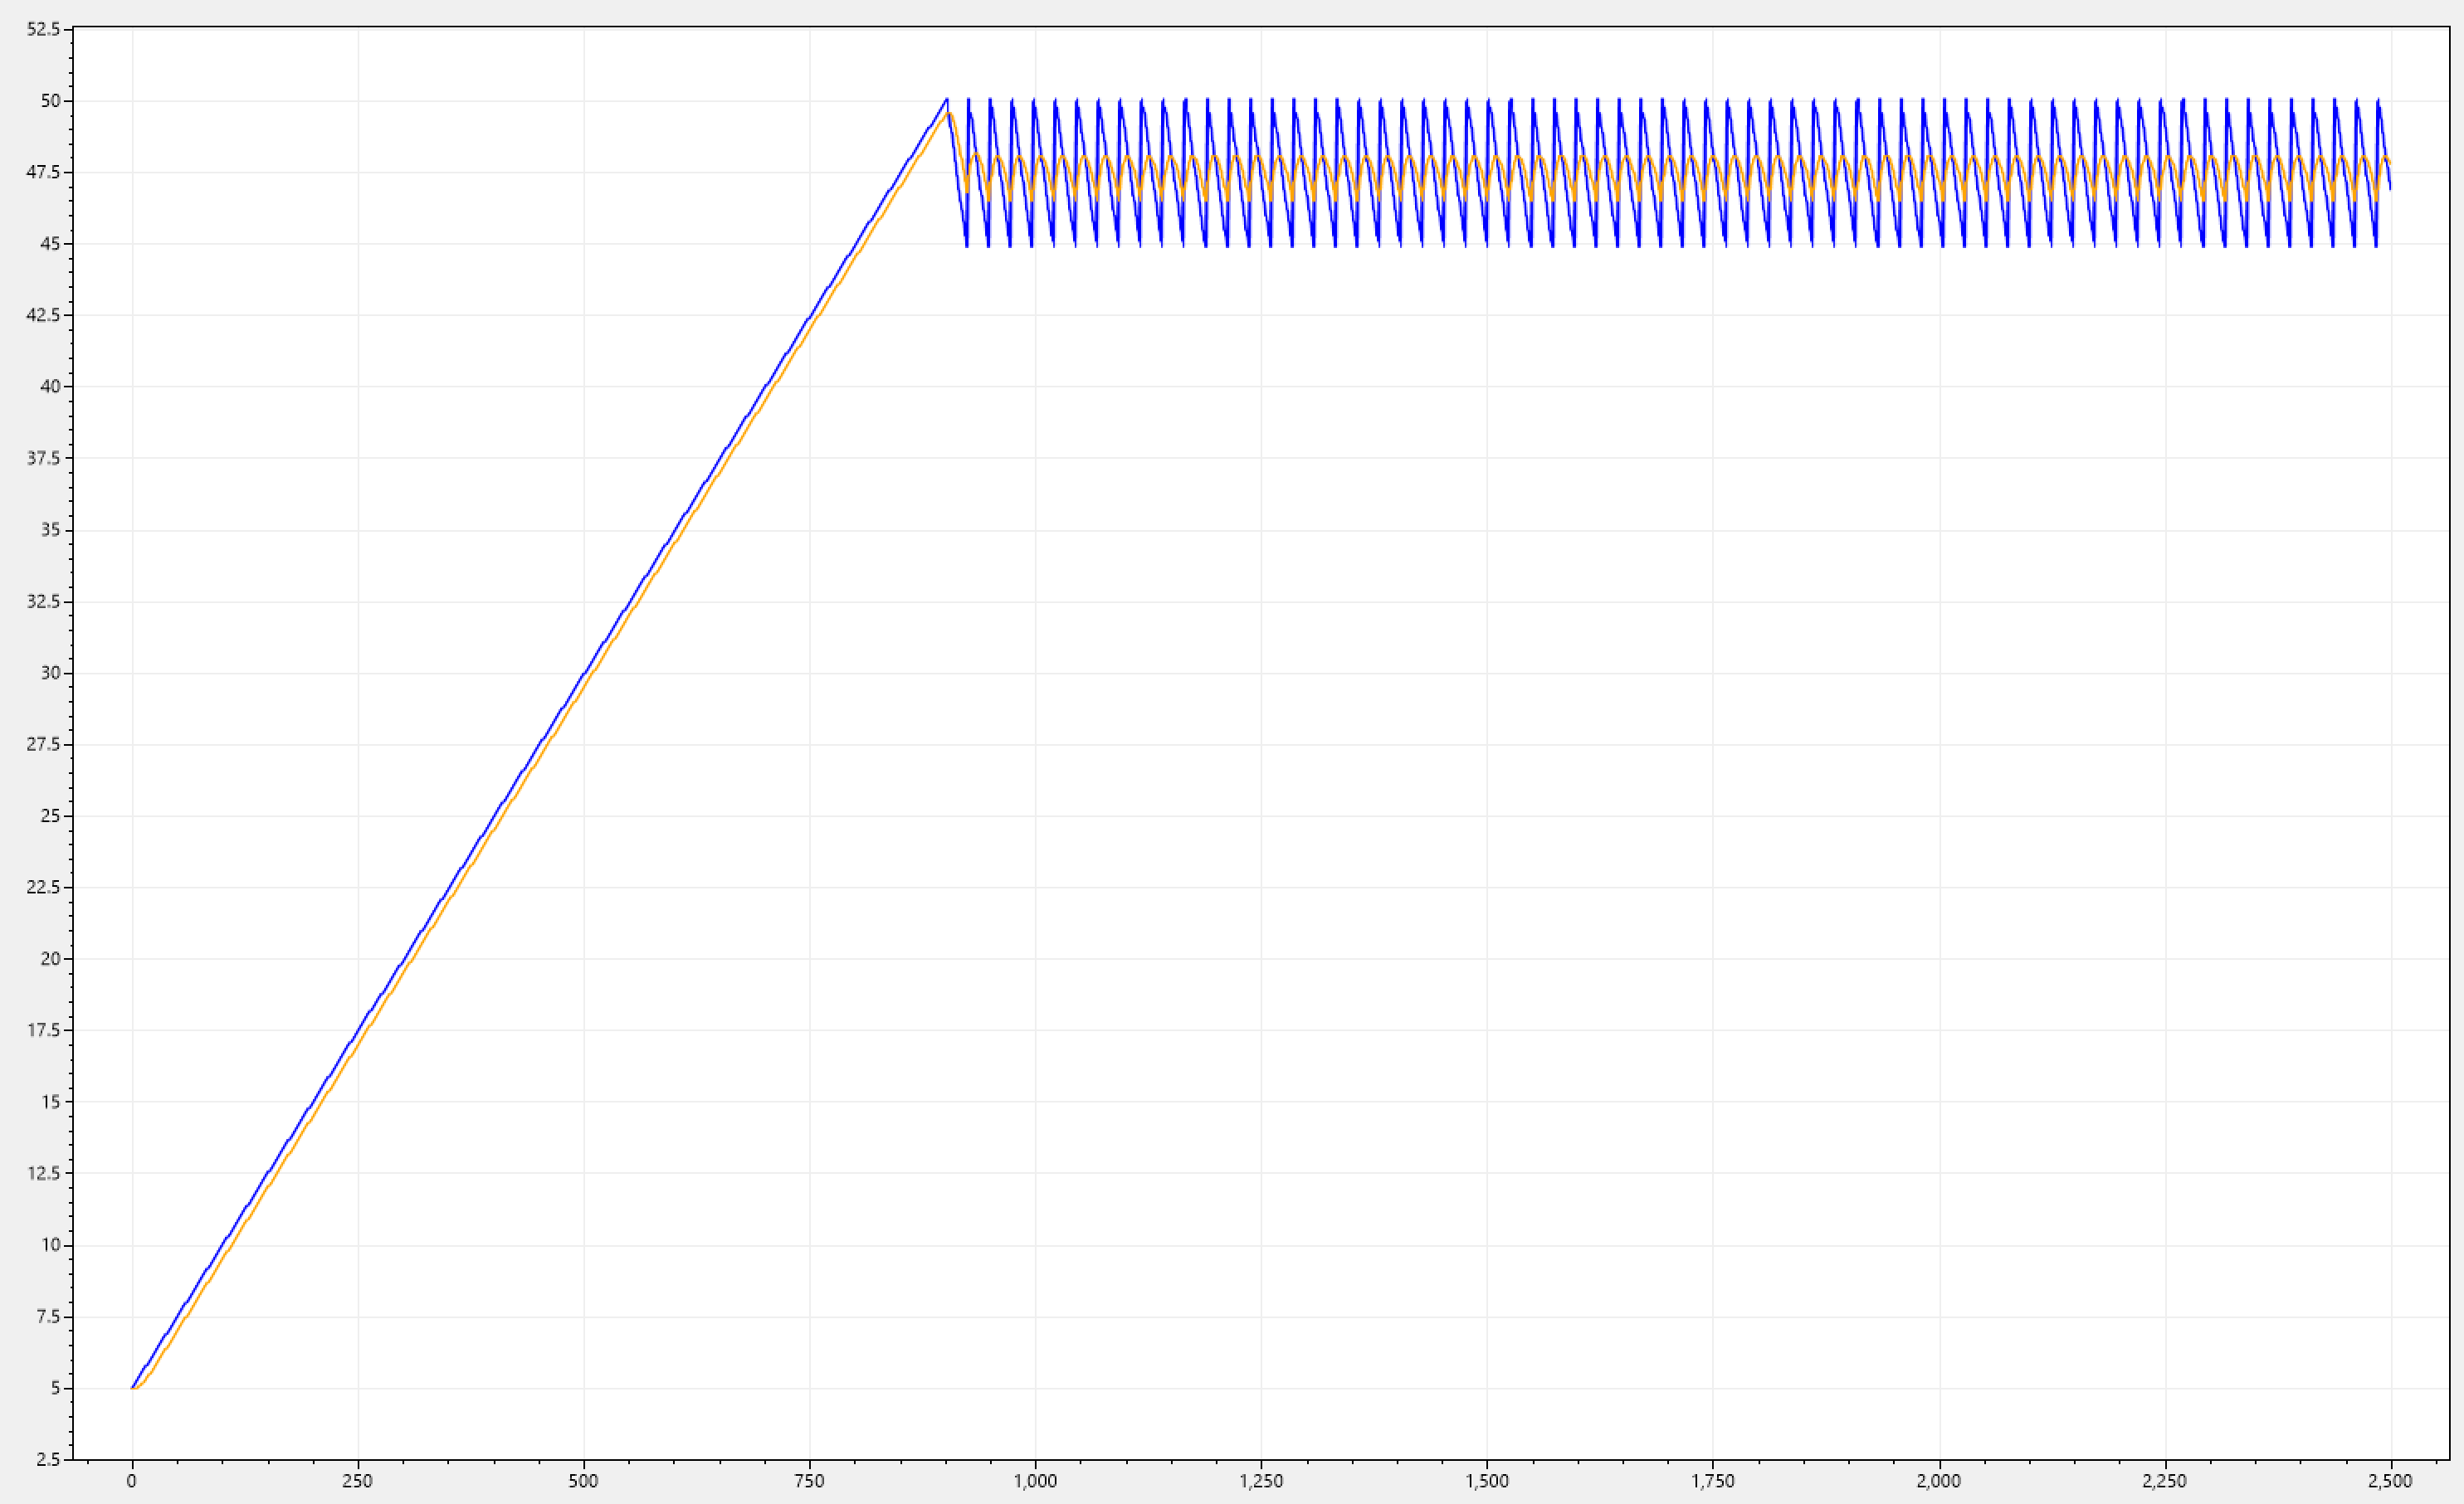The height and width of the screenshot is (1504, 2464).
Task: Click the x-axis label 1,250
Action: click(1261, 1481)
